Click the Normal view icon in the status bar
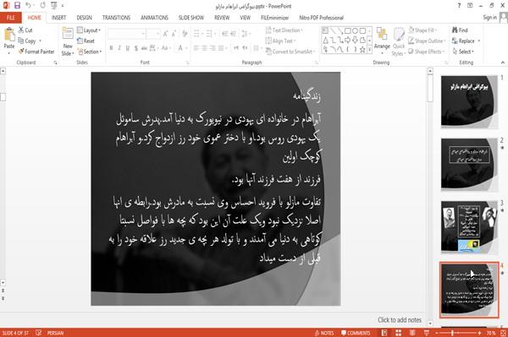Screen dimensions: 508x337 384,333
